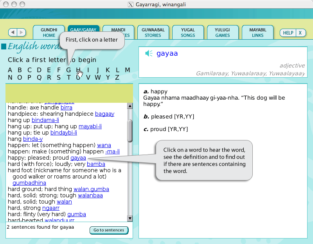Play the audio for gayaa
313x244 pixels.
point(149,53)
